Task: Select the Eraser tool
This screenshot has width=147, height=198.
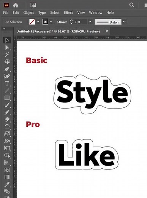Action: click(x=7, y=120)
